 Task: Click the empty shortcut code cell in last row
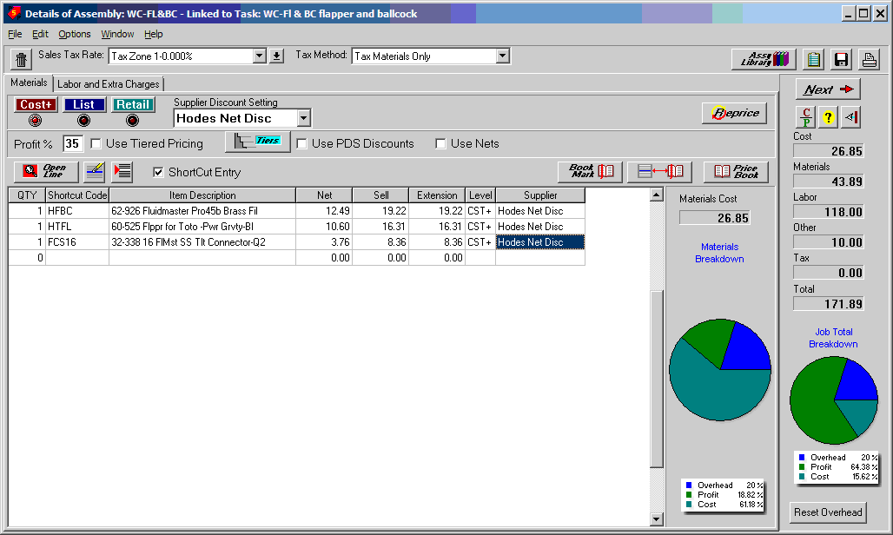[77, 258]
